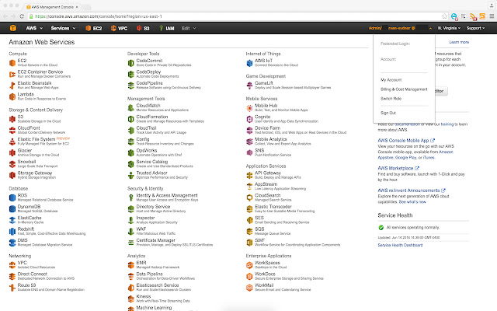The height and width of the screenshot is (311, 497).
Task: Open the CloudFormation service icon
Action: coord(131,119)
